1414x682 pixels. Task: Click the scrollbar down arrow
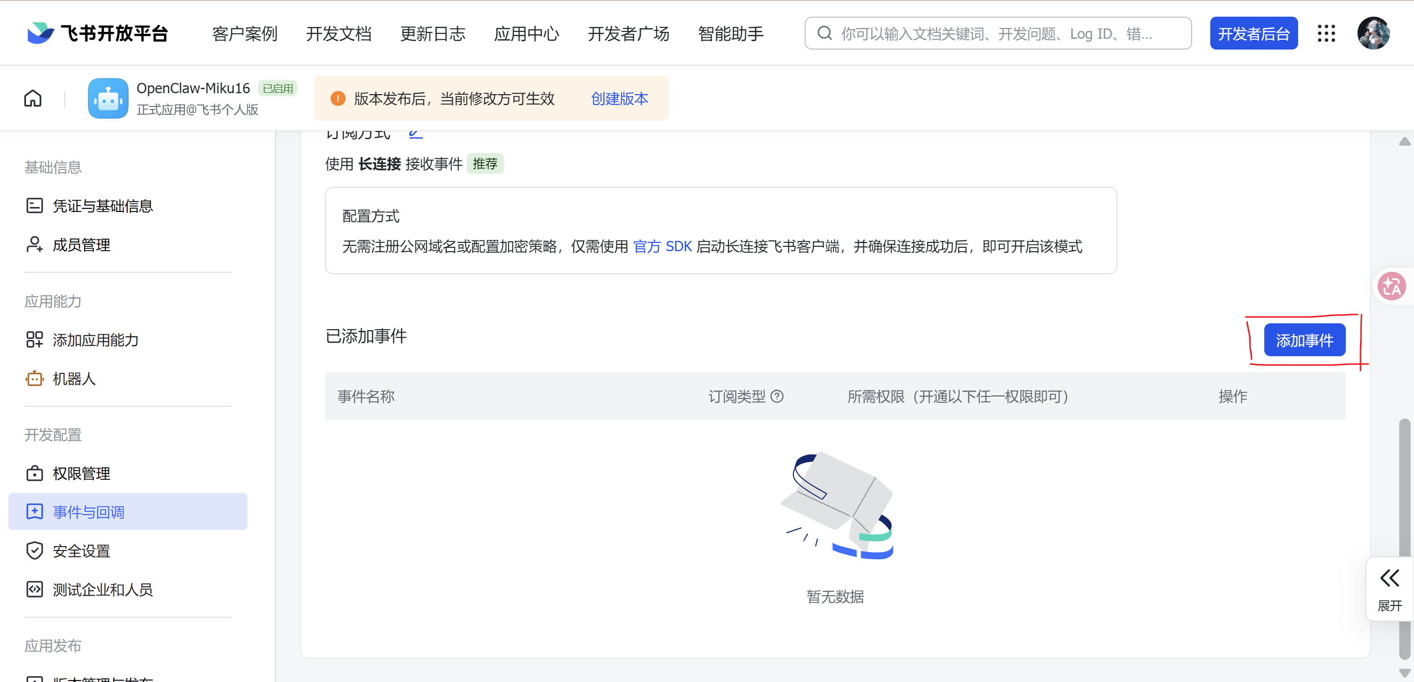tap(1404, 673)
